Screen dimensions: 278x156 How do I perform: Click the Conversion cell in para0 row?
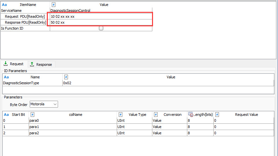click(x=169, y=121)
